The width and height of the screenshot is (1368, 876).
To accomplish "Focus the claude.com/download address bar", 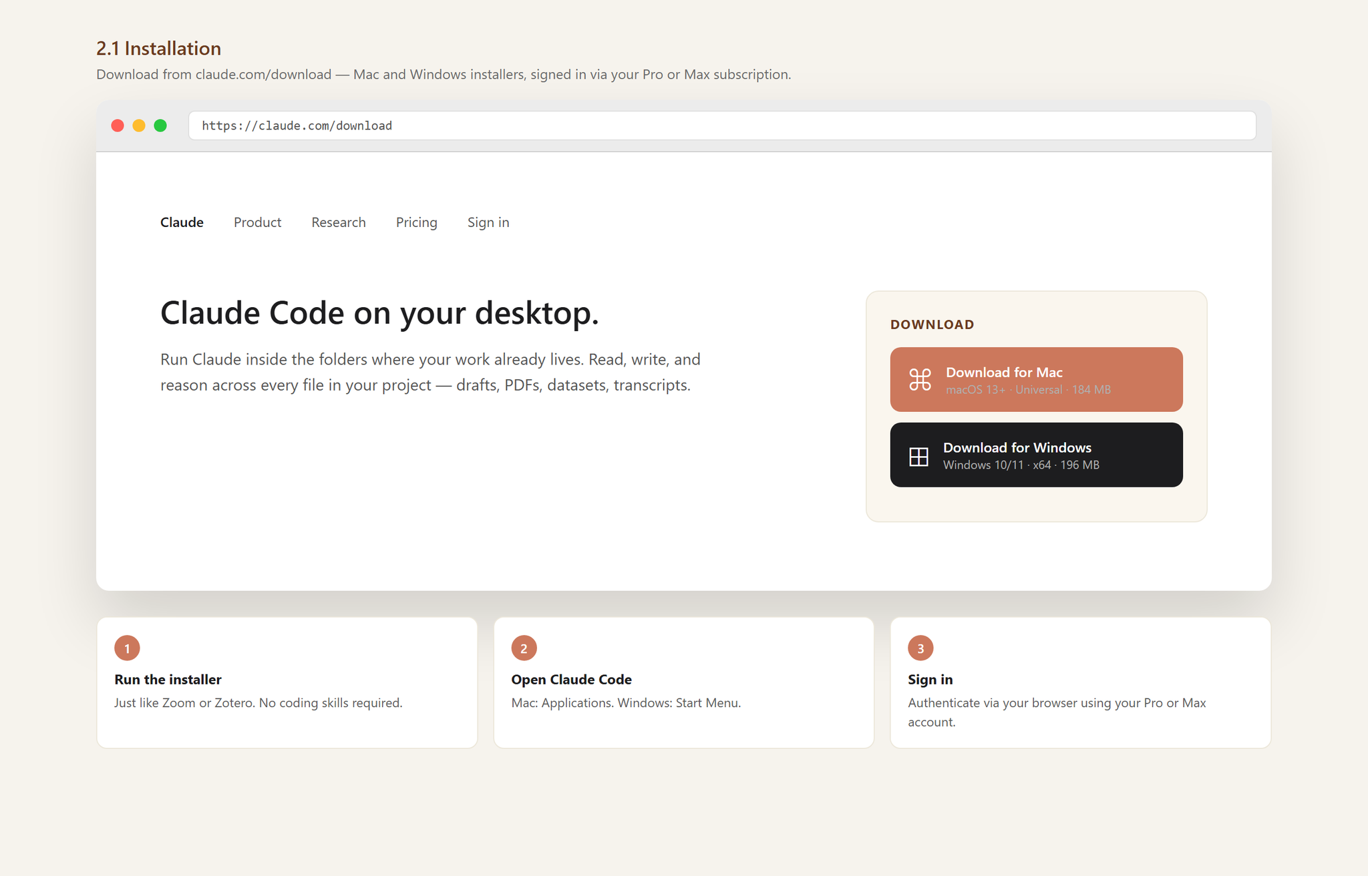I will [x=722, y=126].
